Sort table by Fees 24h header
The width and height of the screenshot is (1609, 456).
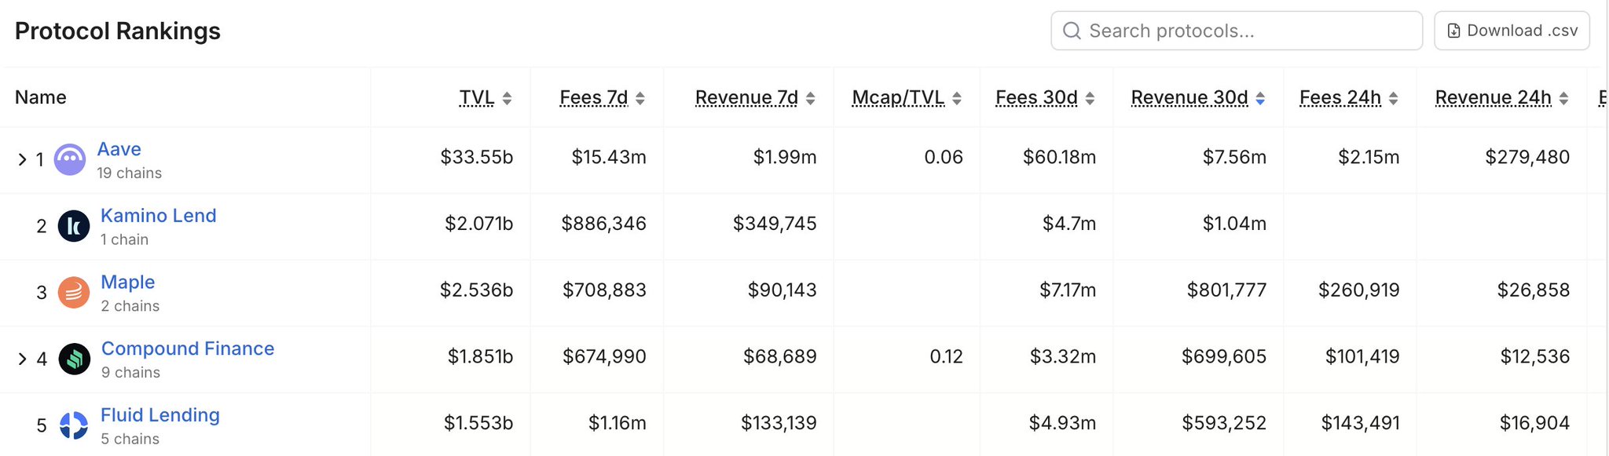1340,97
